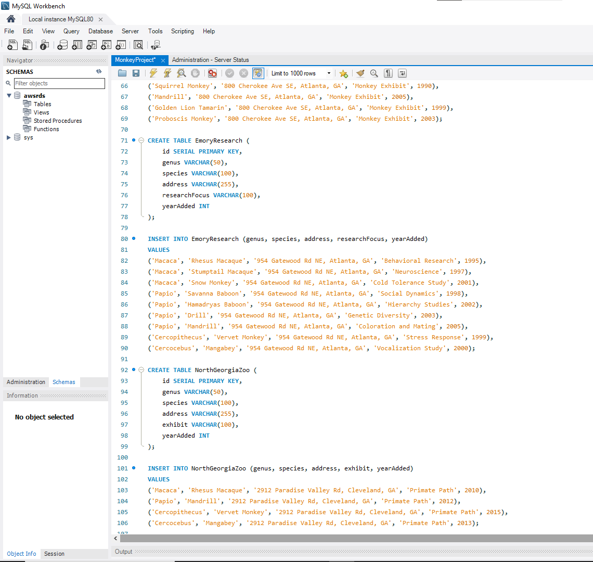
Task: Open an SQL script file in new tab
Action: 27,45
